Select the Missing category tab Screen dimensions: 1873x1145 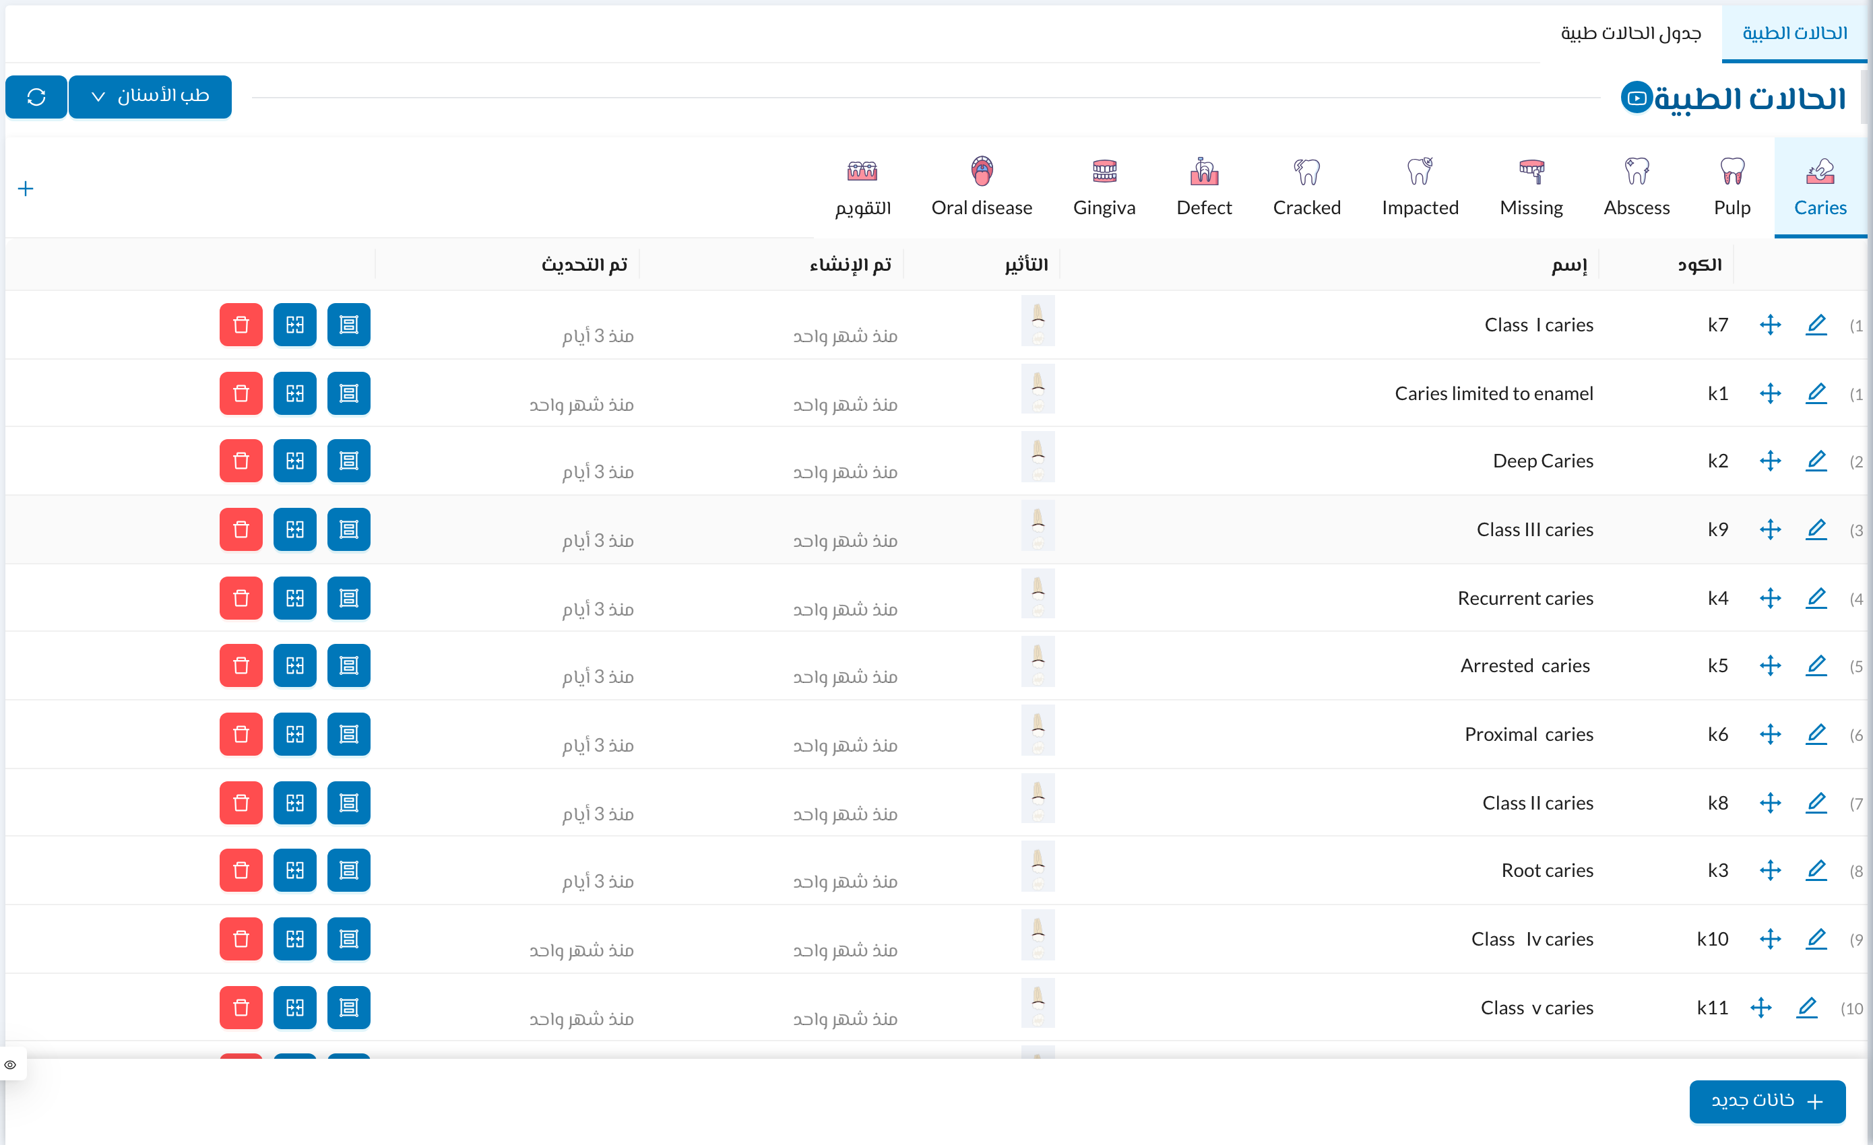click(1531, 188)
